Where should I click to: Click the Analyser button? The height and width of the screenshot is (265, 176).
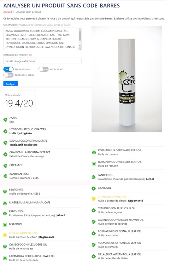coord(11,84)
